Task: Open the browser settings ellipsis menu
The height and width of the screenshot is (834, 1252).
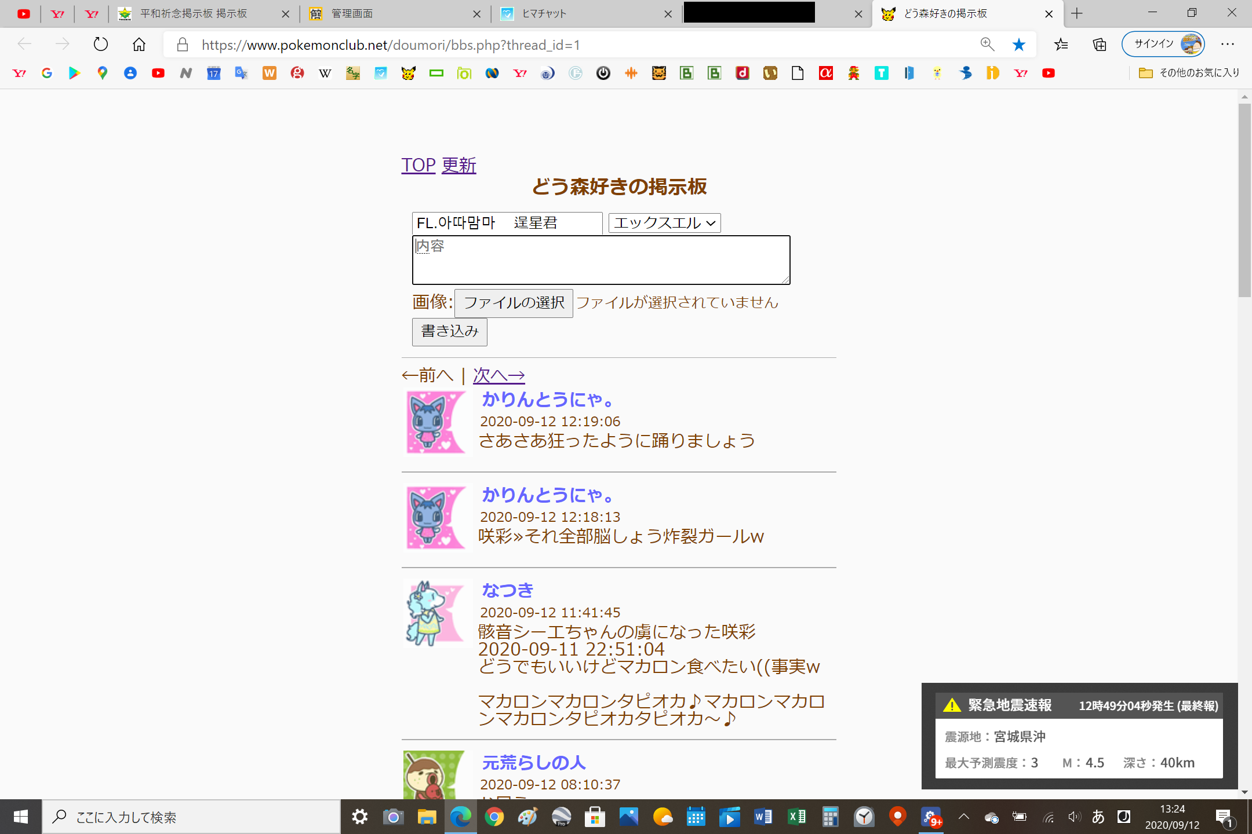Action: 1227,45
